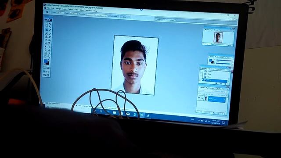Select the Rectangular Marquee tool

point(47,24)
